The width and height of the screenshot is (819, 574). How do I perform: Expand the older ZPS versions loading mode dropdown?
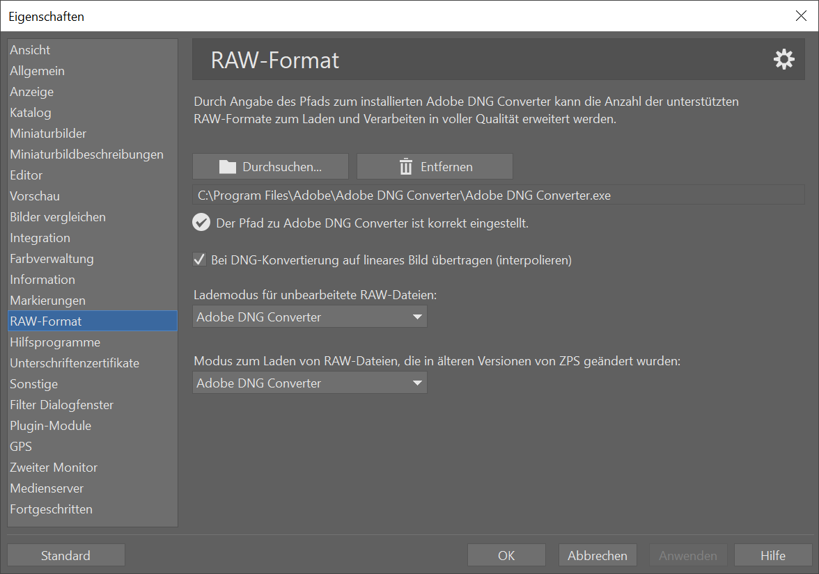pos(309,383)
